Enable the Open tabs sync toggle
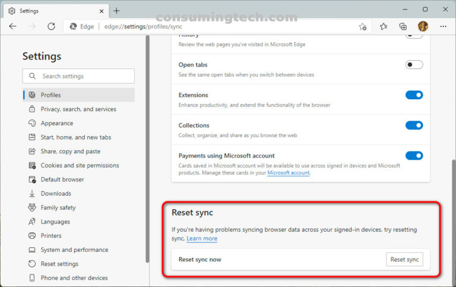Image resolution: width=456 pixels, height=287 pixels. pos(414,65)
